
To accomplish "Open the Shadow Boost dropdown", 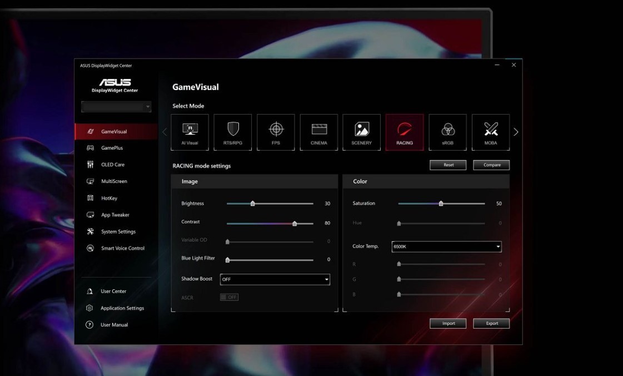I will click(275, 279).
